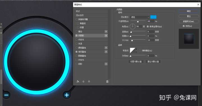202x106 pixels.
Task: Click the distance field showing 4
Action: coord(151,32)
